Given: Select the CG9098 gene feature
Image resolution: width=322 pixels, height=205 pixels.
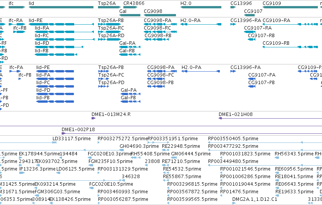Looking at the screenshot, I should 160,15.
